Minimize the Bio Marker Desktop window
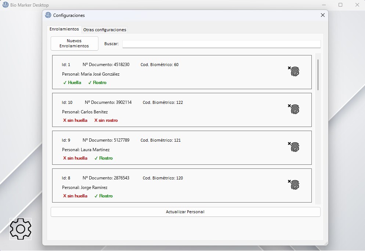The height and width of the screenshot is (251, 365). coord(324,5)
